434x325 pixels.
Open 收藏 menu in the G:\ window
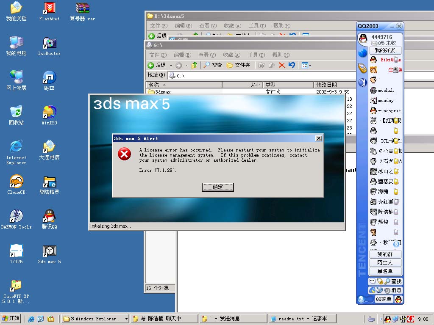pyautogui.click(x=232, y=55)
